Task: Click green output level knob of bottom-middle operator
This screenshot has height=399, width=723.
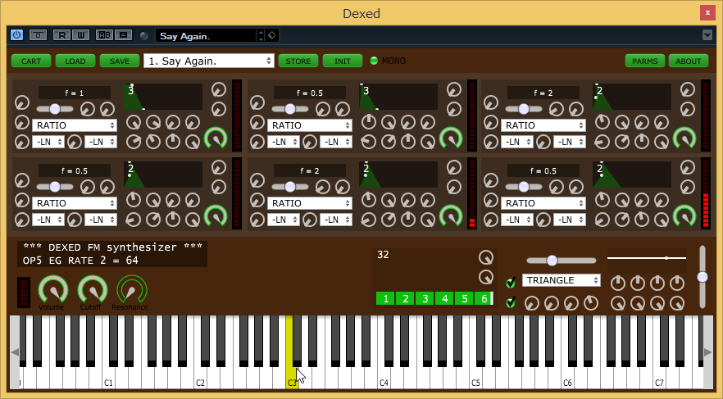Action: click(451, 216)
